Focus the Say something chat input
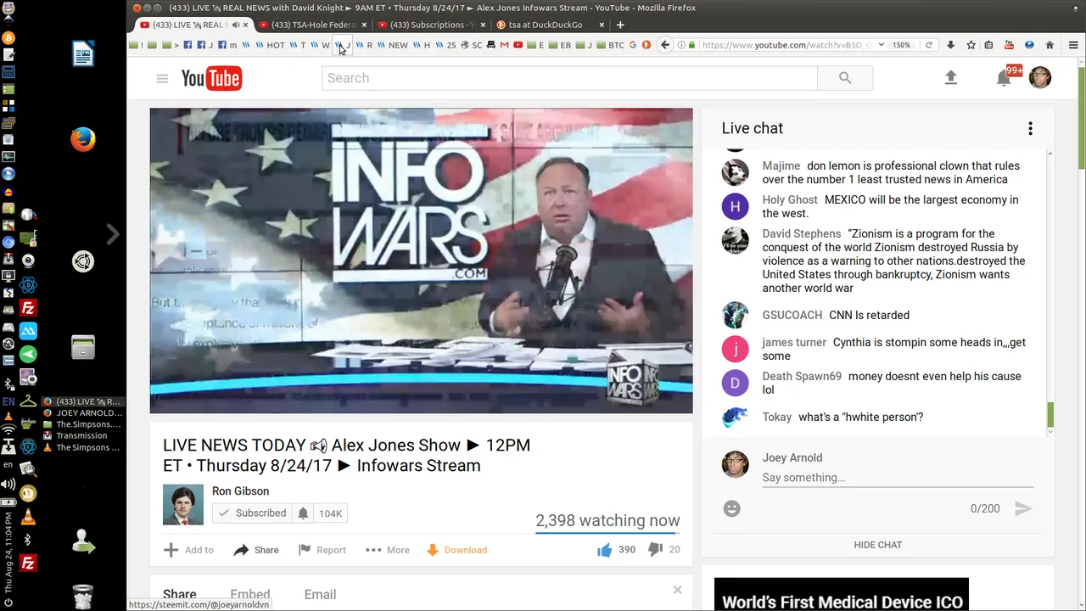Viewport: 1086px width, 611px height. coord(898,478)
